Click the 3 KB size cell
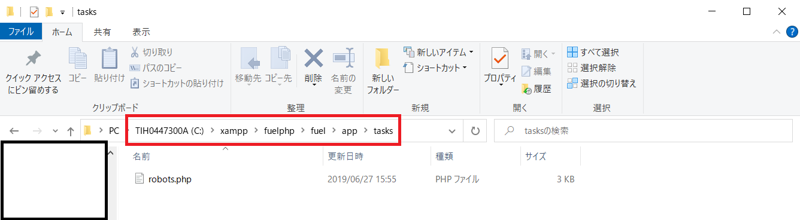 tap(565, 179)
